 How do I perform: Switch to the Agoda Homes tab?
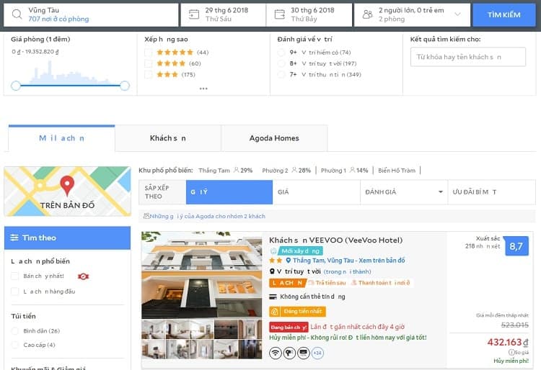pos(274,138)
